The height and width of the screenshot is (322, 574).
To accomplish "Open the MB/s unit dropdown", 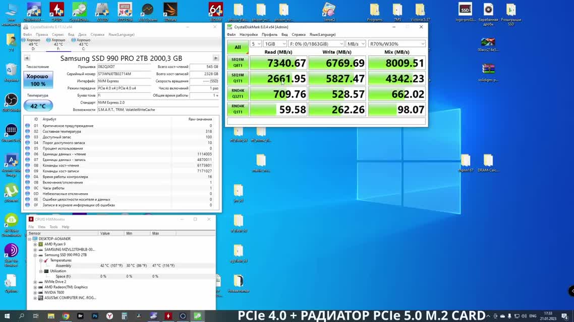I will [356, 44].
